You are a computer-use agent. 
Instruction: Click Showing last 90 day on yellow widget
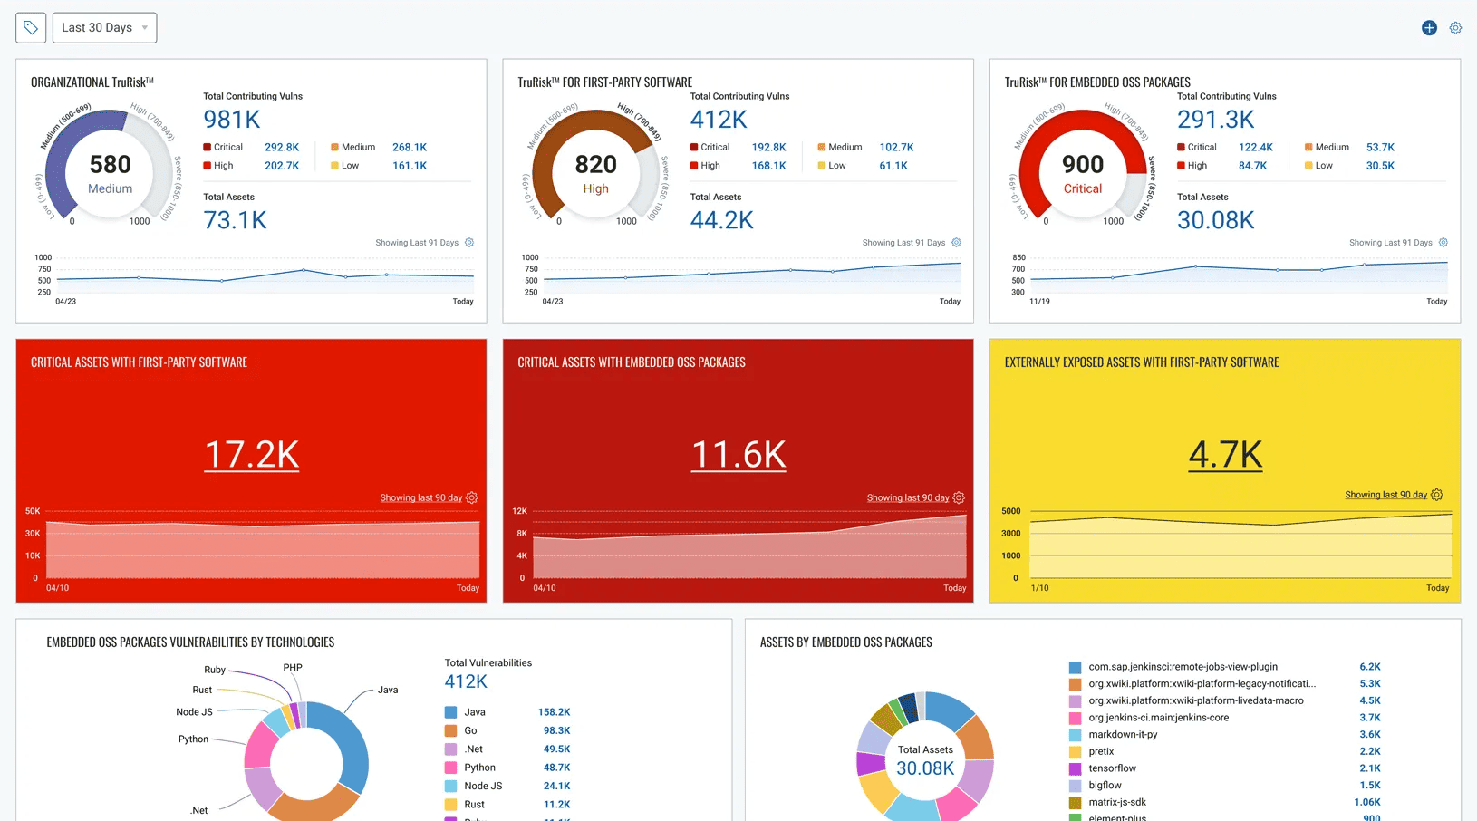point(1385,495)
